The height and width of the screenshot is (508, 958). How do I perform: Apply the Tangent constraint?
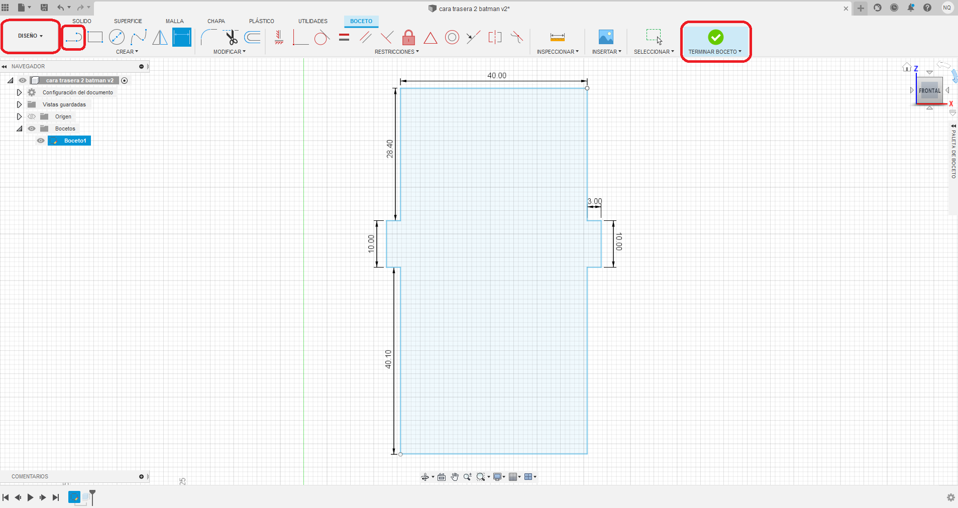[322, 37]
